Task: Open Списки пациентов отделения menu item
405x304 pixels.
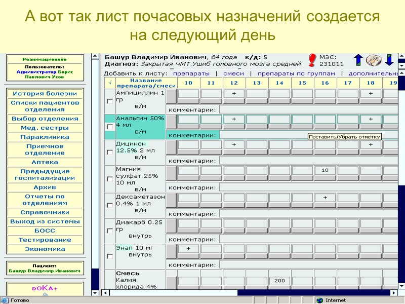Action: [x=45, y=106]
